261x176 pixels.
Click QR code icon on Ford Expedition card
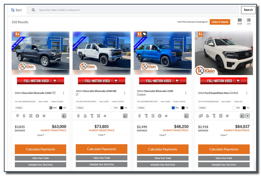point(247,116)
